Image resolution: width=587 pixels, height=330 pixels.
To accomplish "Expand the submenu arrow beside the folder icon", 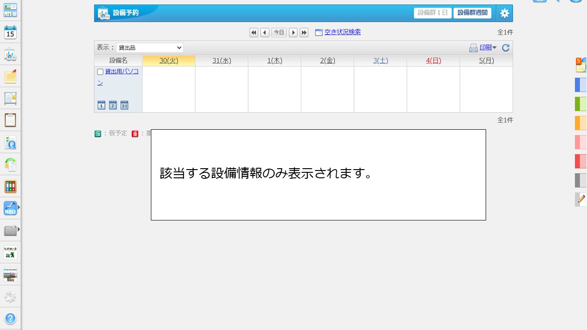I will pyautogui.click(x=19, y=230).
